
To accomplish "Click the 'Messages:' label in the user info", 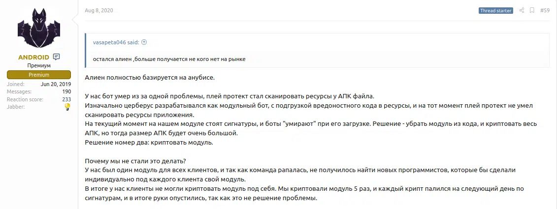I will pos(19,92).
